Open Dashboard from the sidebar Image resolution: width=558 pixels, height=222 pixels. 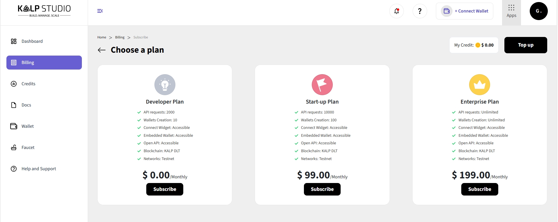(32, 41)
